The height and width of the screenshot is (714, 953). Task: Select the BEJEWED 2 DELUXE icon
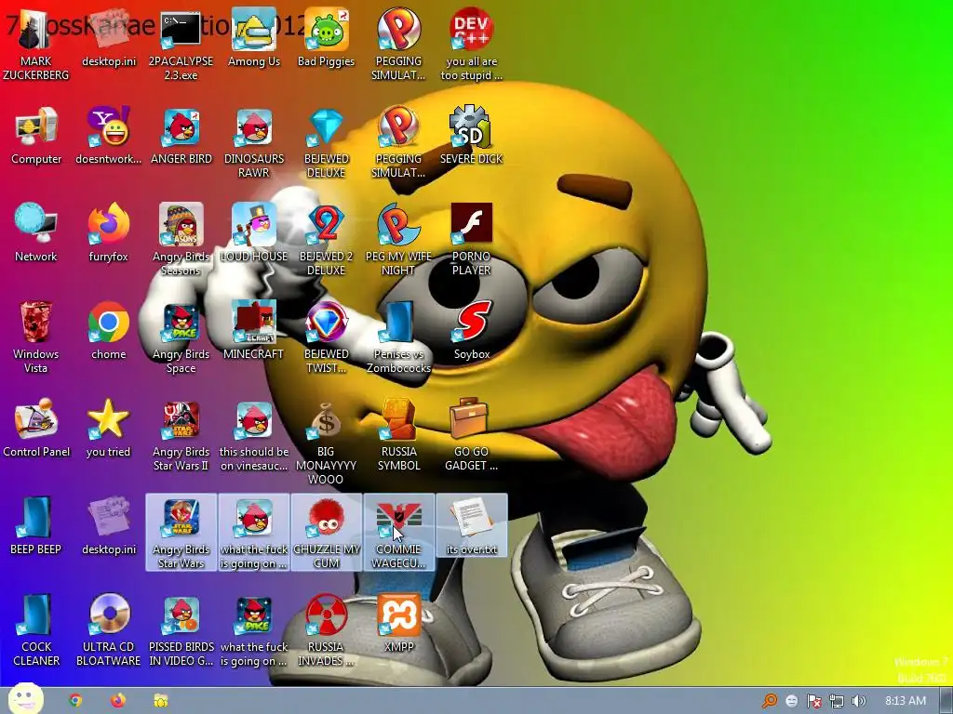[326, 240]
